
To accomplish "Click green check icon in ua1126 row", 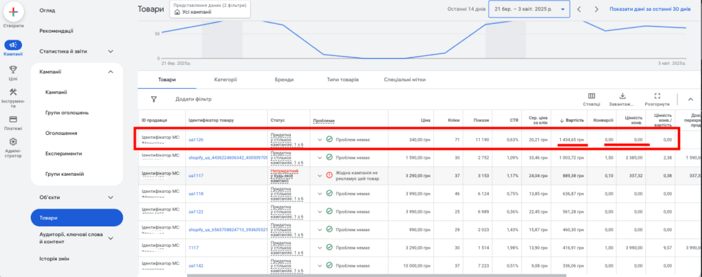I will coord(329,140).
